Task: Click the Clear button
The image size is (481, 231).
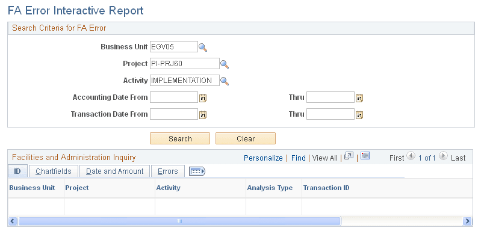Action: tap(246, 138)
